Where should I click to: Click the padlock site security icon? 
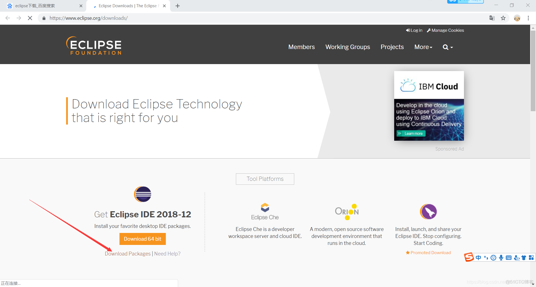click(44, 18)
